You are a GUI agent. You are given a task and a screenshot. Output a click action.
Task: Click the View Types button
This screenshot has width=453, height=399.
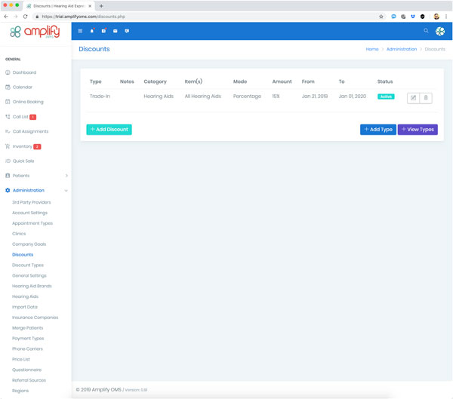pos(418,129)
